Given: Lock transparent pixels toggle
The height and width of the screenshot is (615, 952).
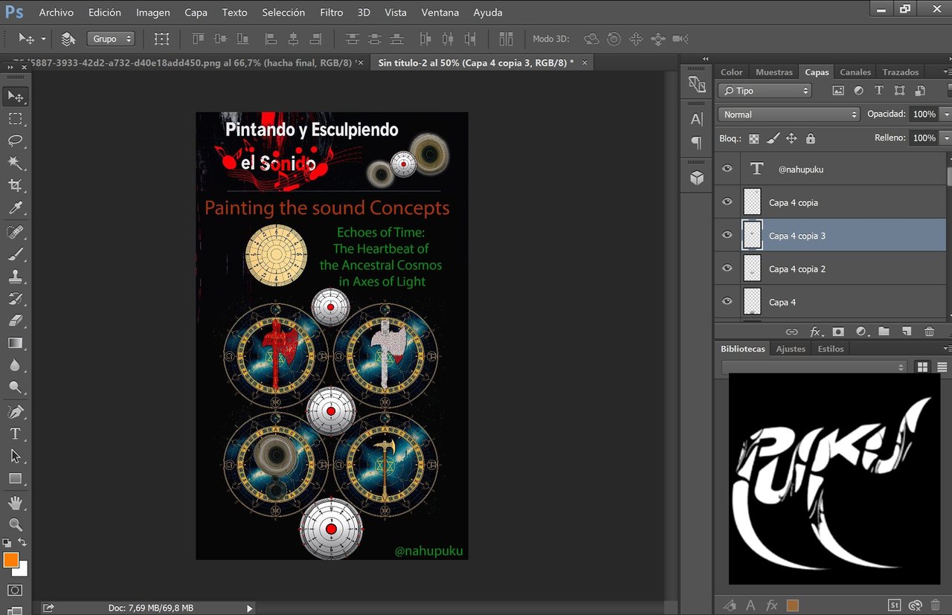Looking at the screenshot, I should tap(754, 138).
